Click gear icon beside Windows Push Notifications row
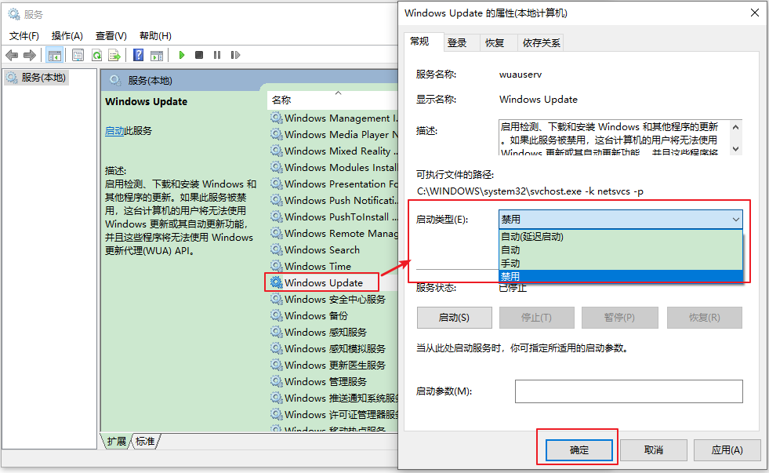This screenshot has height=473, width=769. [x=277, y=200]
